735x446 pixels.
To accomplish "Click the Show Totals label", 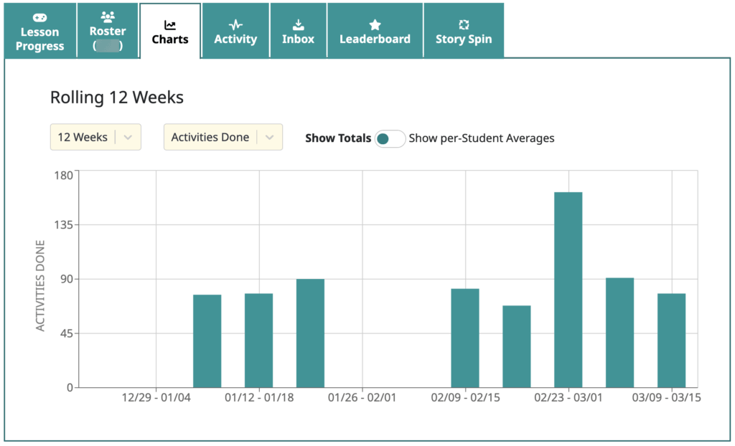I will [338, 138].
